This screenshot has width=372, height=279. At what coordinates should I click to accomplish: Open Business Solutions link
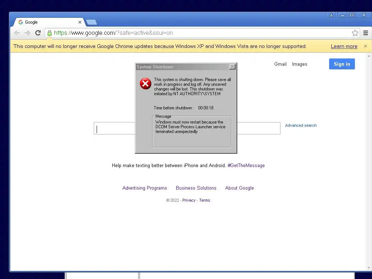[x=196, y=188]
